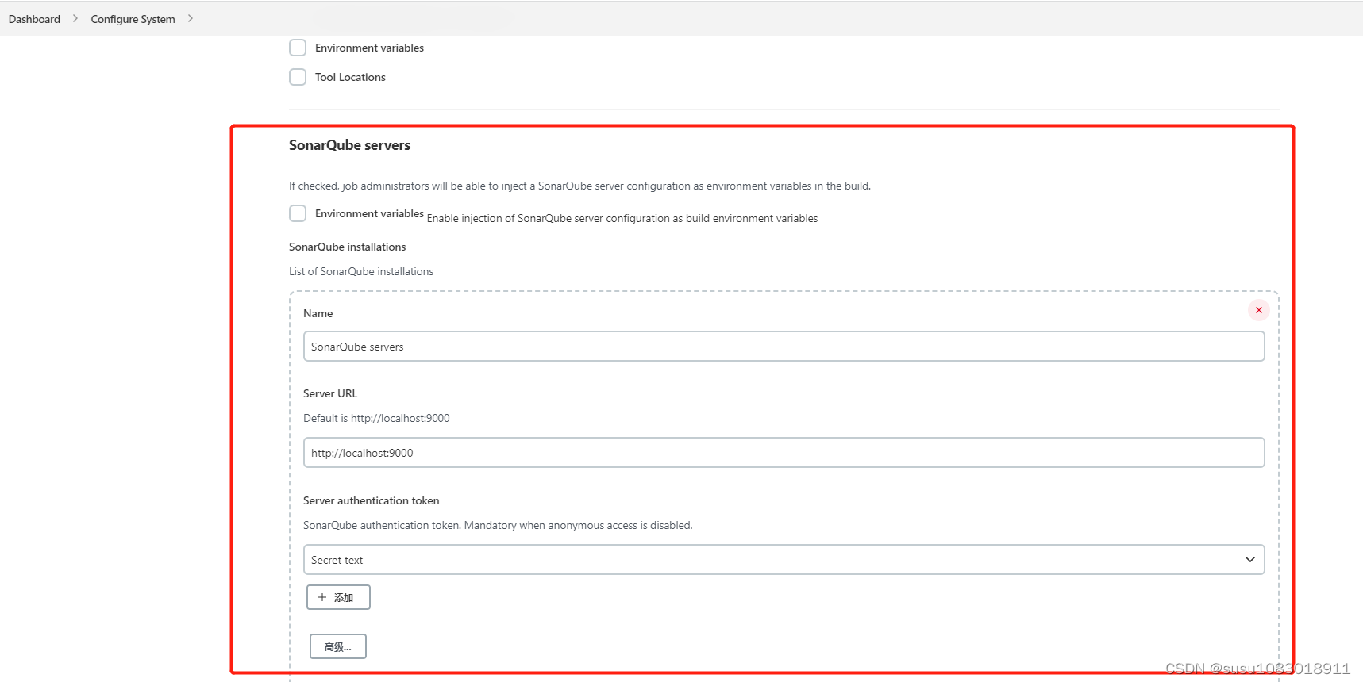This screenshot has height=682, width=1363.
Task: Click the 'If checked, job administrators' help text
Action: 579,186
